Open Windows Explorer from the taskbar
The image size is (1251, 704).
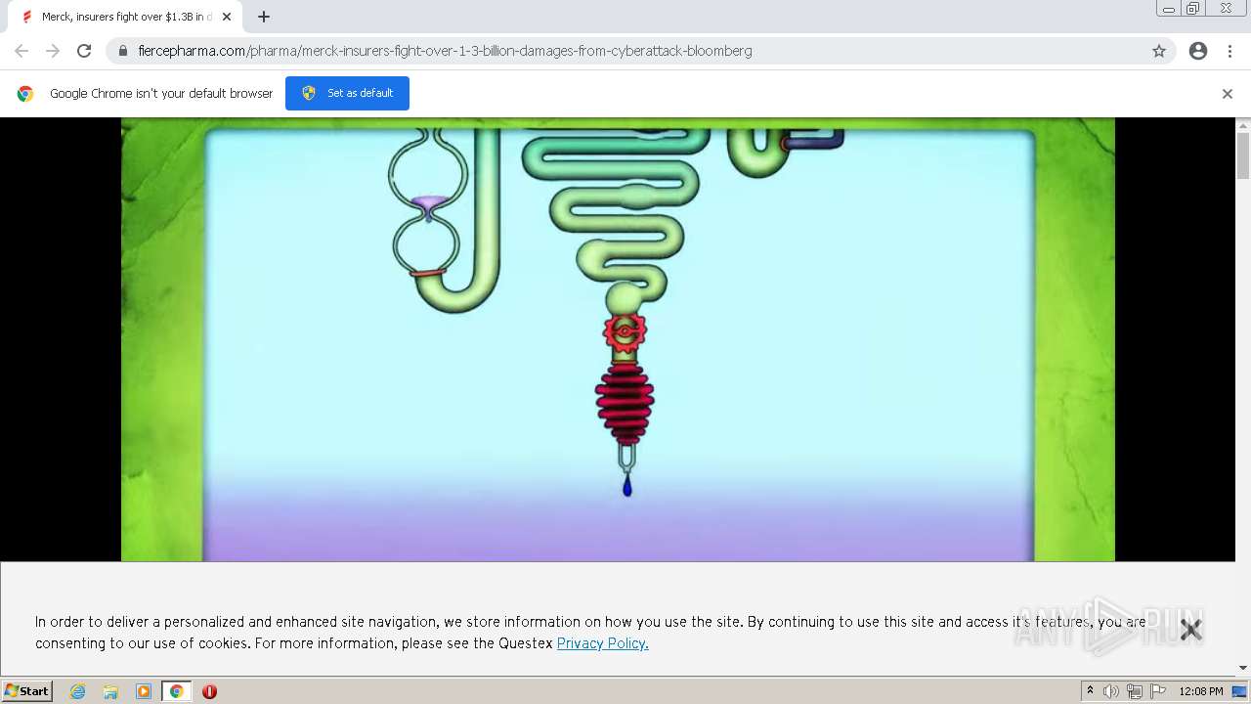pos(110,691)
